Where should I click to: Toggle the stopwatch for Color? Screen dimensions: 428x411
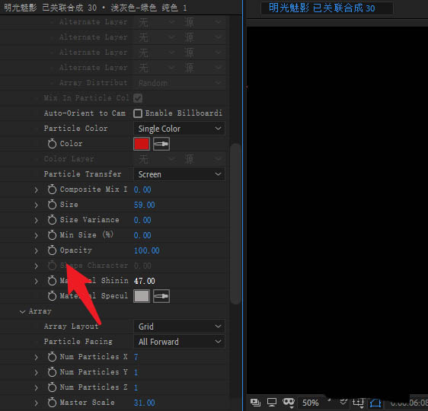pyautogui.click(x=52, y=144)
